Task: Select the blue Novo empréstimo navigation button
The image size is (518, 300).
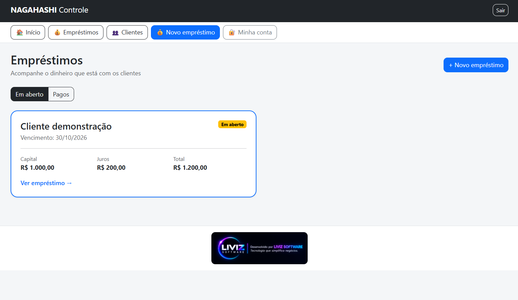Action: [x=185, y=32]
